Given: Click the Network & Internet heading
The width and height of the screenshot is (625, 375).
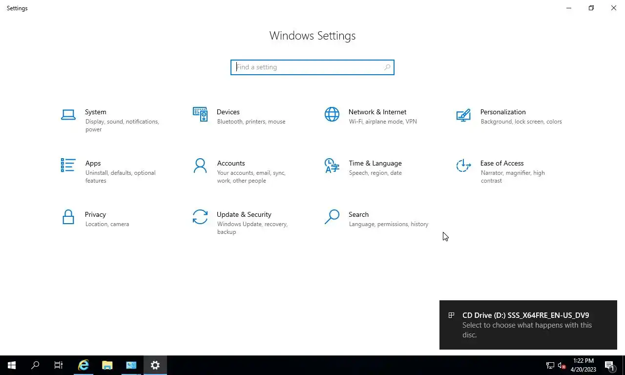Looking at the screenshot, I should coord(377,112).
